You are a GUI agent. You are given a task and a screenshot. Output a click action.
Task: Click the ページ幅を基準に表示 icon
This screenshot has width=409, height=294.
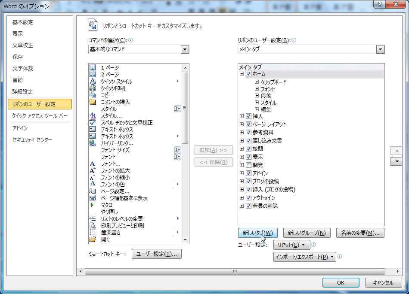coord(93,198)
